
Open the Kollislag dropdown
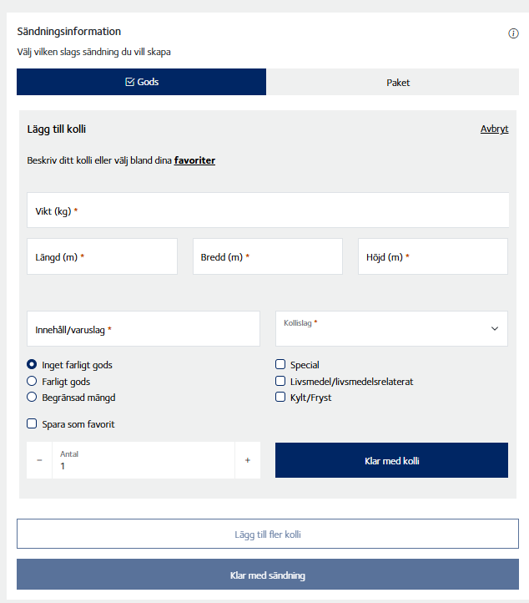[x=391, y=328]
